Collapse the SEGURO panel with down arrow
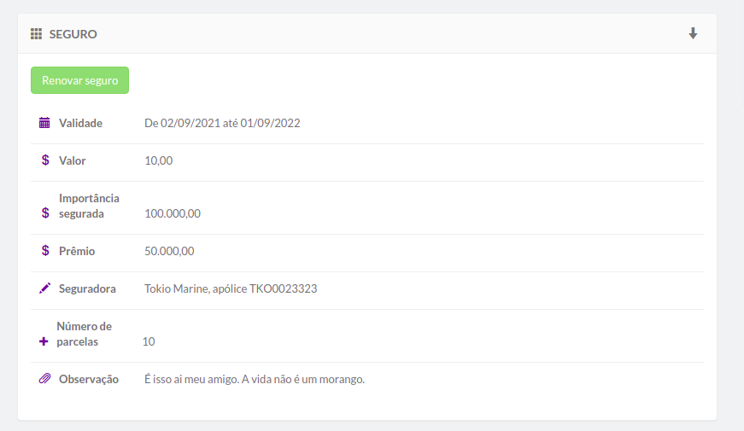Screen dimensions: 744x431 pos(693,33)
